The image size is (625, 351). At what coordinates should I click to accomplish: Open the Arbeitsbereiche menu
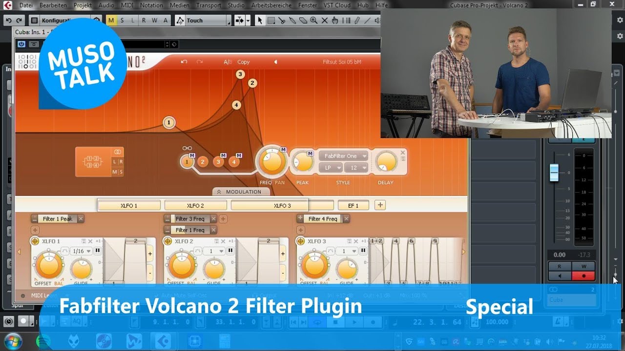[x=271, y=5]
